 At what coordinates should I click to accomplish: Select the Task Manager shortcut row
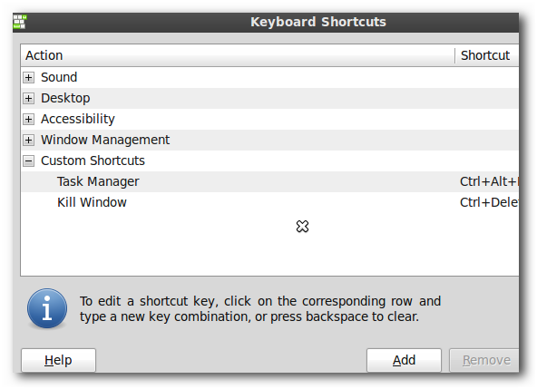[x=270, y=181]
